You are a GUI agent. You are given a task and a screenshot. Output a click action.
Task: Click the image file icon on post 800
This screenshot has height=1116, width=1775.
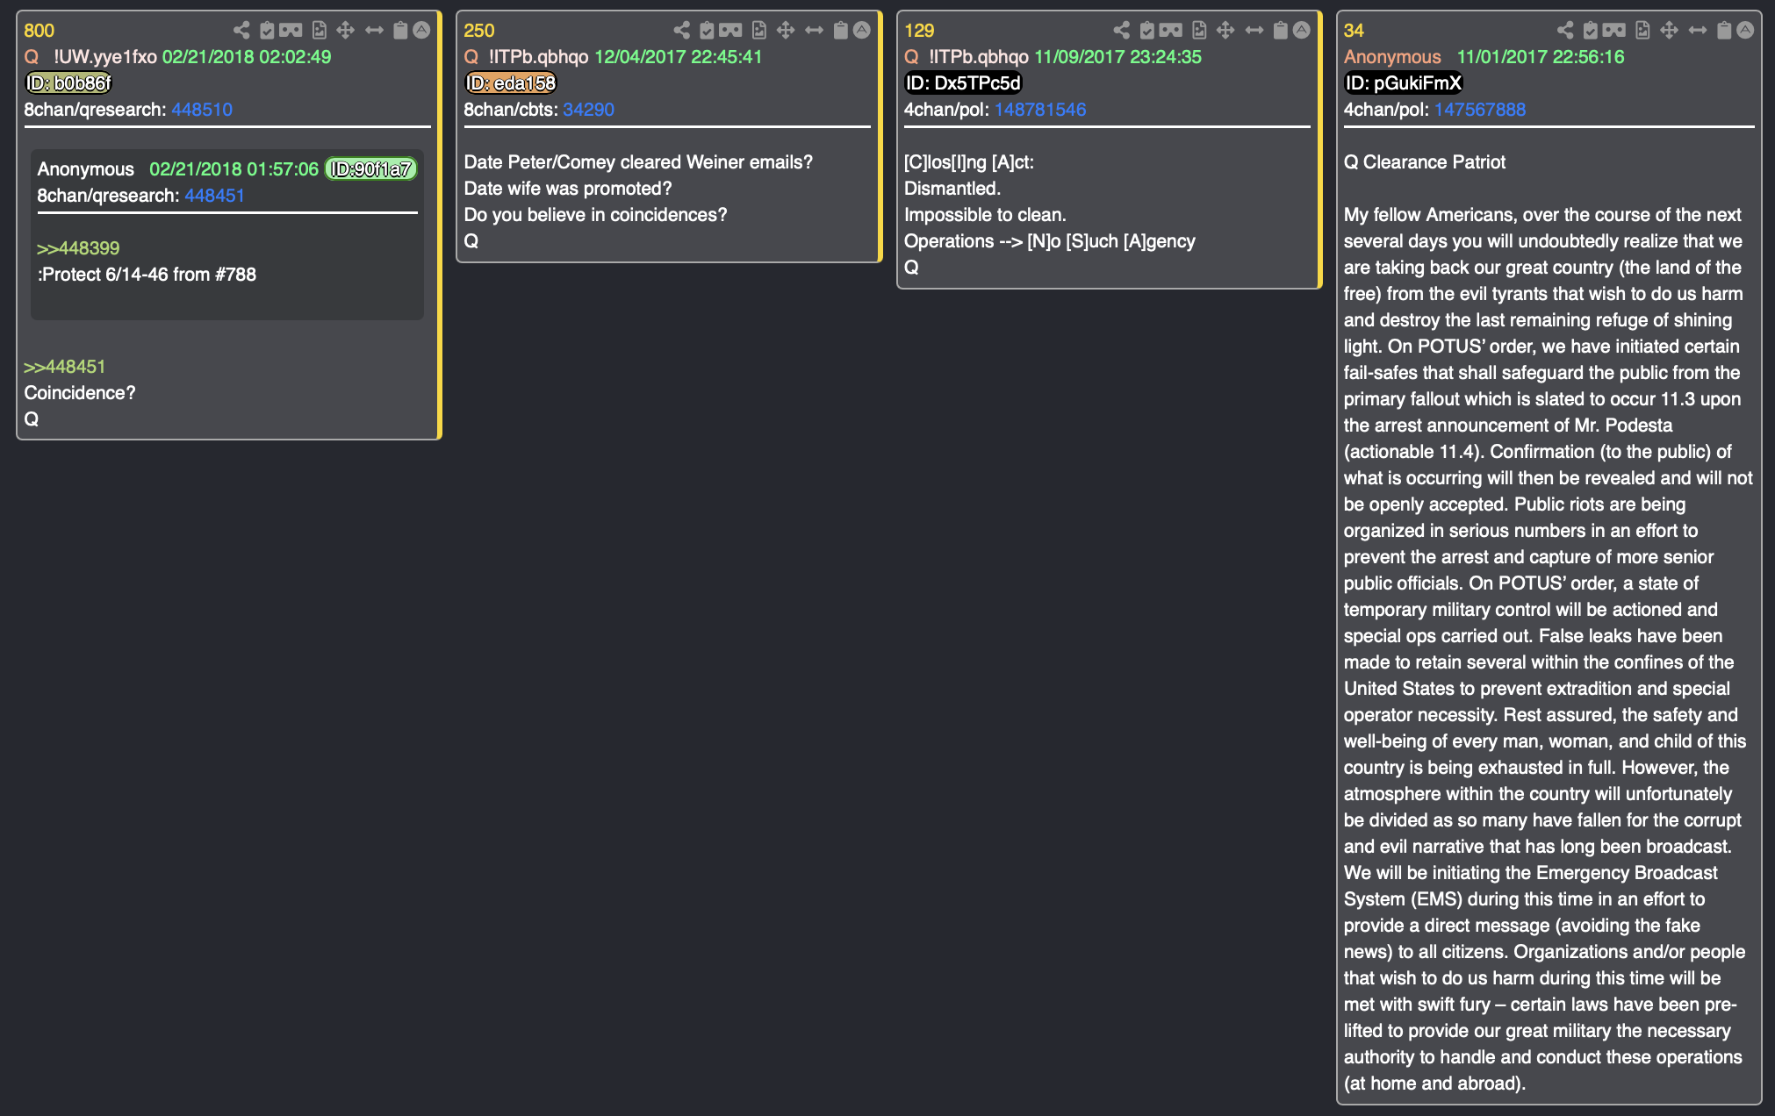pos(320,31)
